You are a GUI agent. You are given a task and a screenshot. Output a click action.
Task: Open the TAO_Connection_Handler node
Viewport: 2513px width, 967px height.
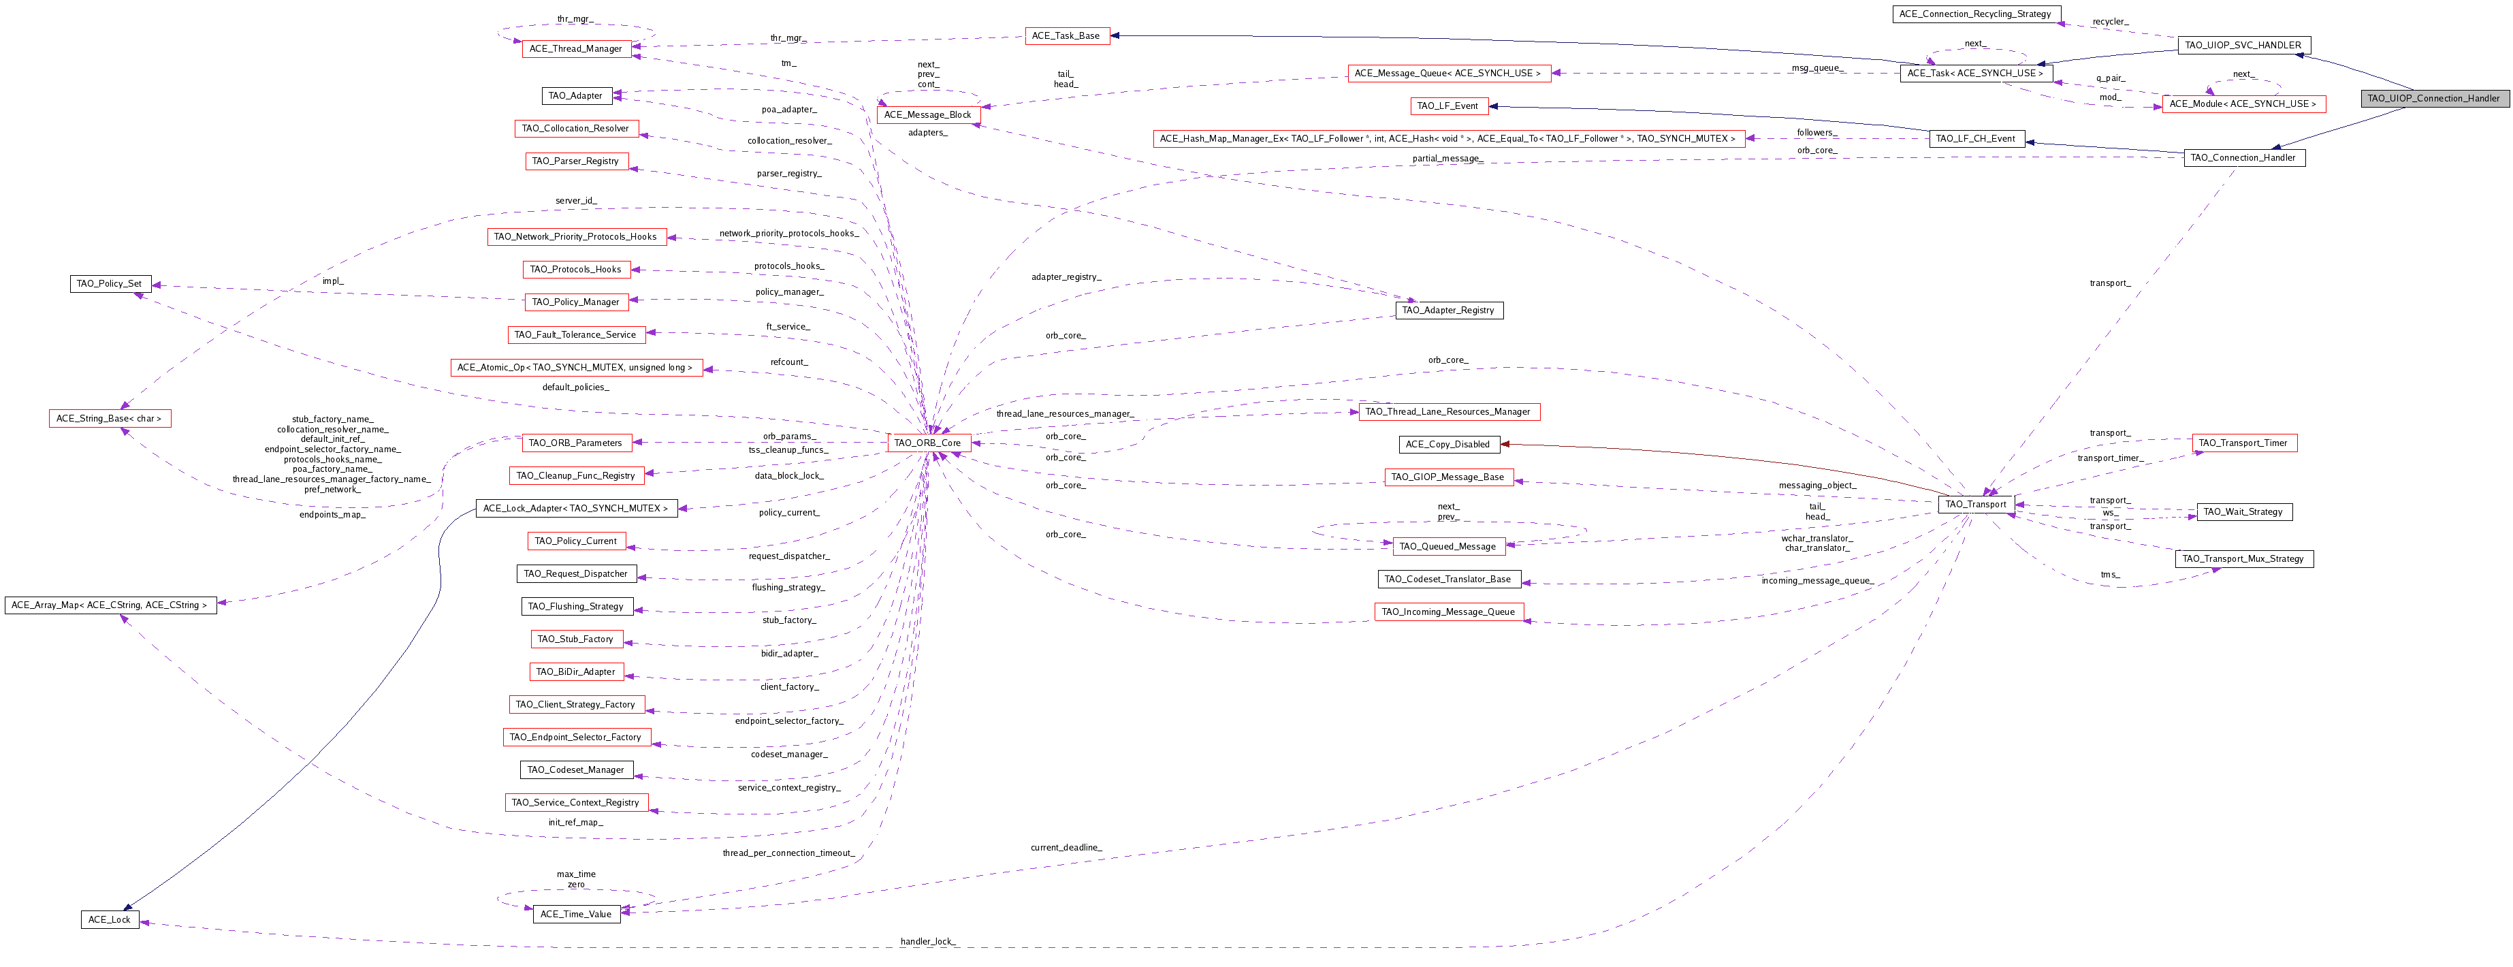tap(2244, 157)
